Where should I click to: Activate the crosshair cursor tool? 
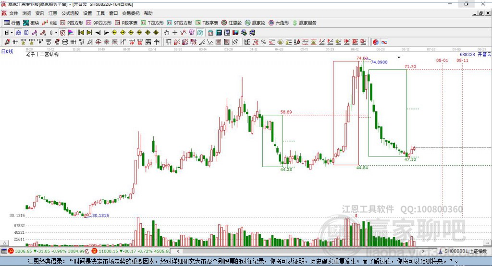[x=175, y=33]
